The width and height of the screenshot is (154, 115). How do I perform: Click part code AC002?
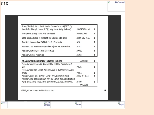(x=79, y=55)
